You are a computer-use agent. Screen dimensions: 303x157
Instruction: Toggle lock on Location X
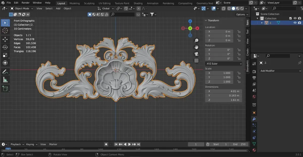tap(238, 32)
